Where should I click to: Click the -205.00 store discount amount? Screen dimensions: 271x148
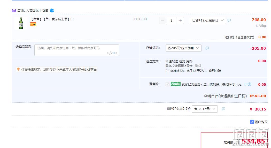(x=258, y=48)
